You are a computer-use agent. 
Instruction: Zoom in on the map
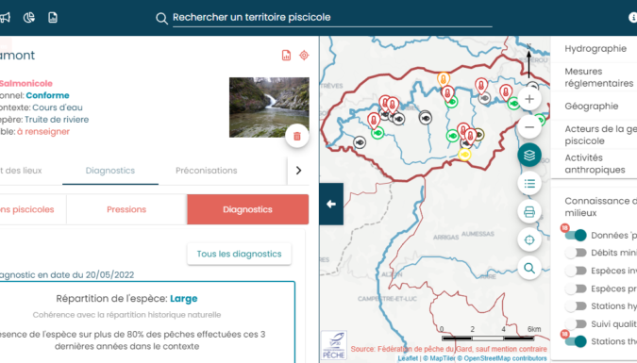[529, 99]
